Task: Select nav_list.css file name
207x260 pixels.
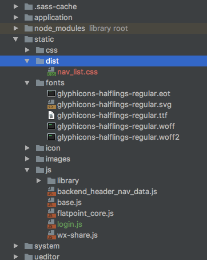Action: coord(78,72)
